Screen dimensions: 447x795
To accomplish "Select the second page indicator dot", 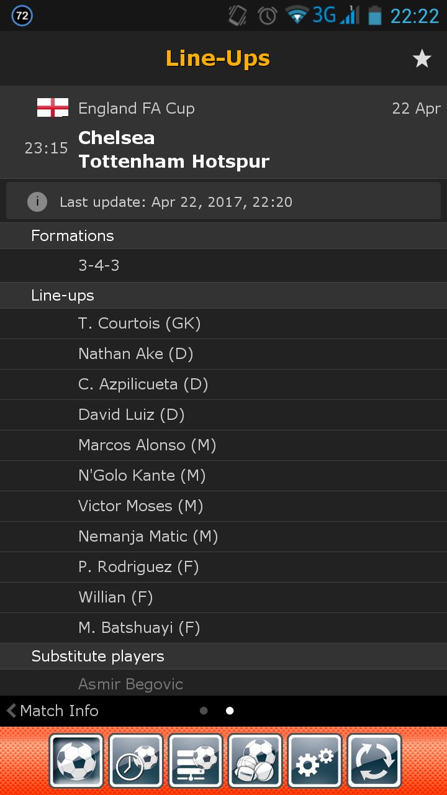I will coord(230,711).
